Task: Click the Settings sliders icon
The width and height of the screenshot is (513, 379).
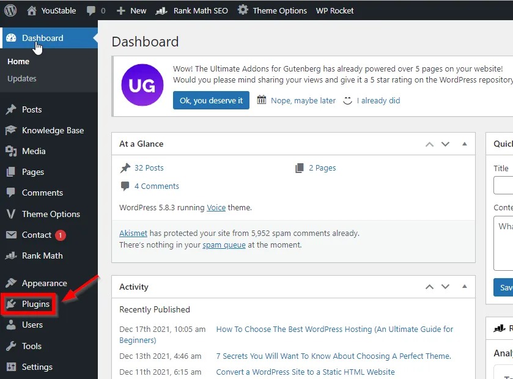Action: point(11,367)
